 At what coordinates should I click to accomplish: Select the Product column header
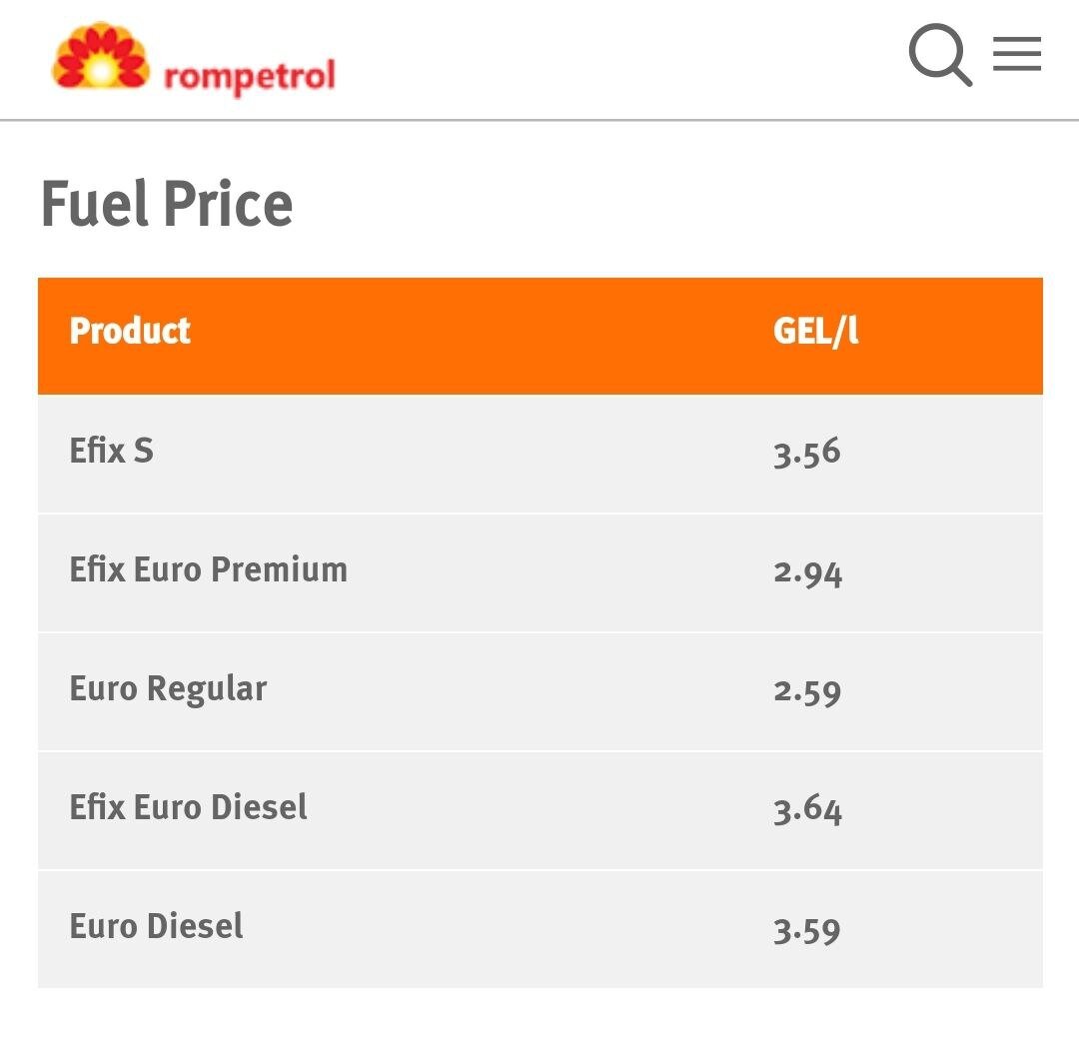click(x=129, y=333)
